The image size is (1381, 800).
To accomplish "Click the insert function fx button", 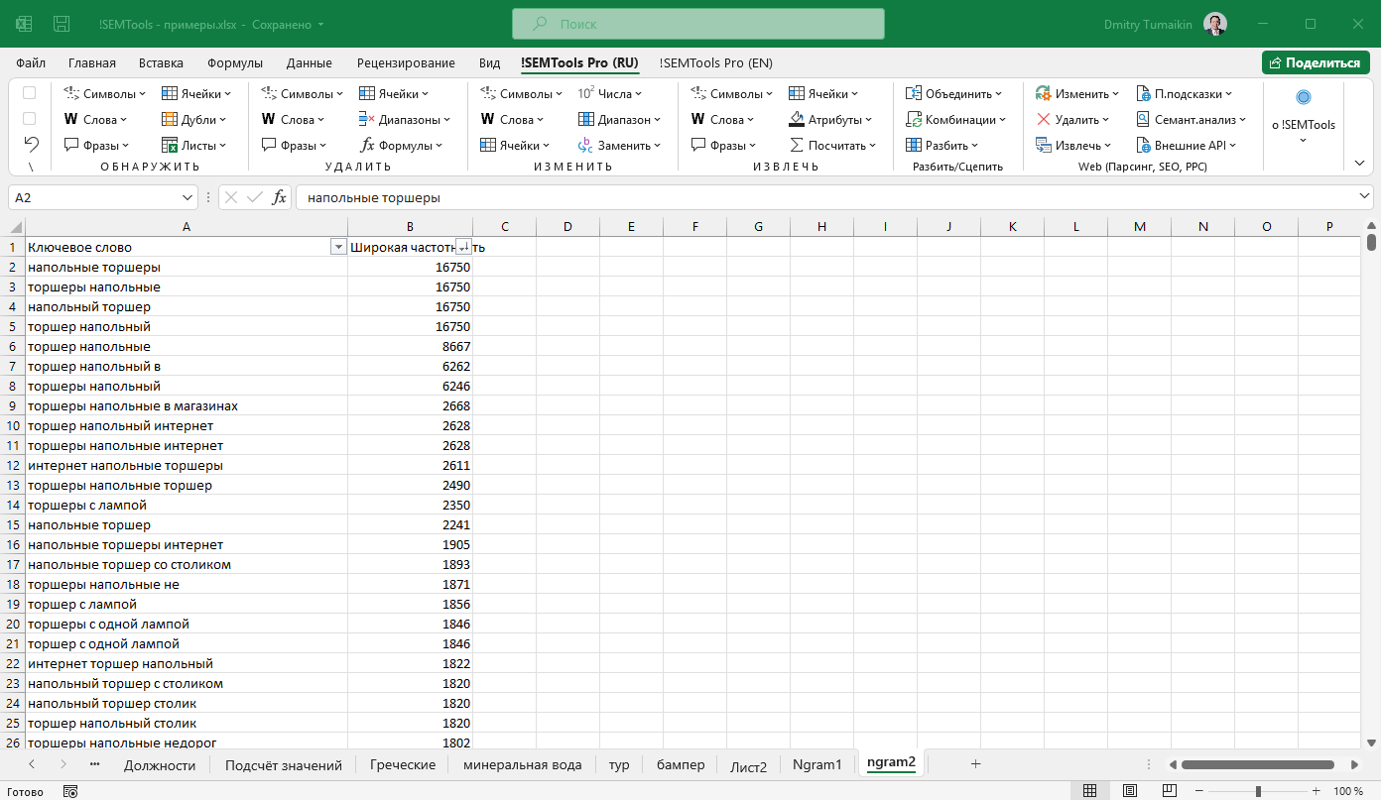I will click(280, 197).
